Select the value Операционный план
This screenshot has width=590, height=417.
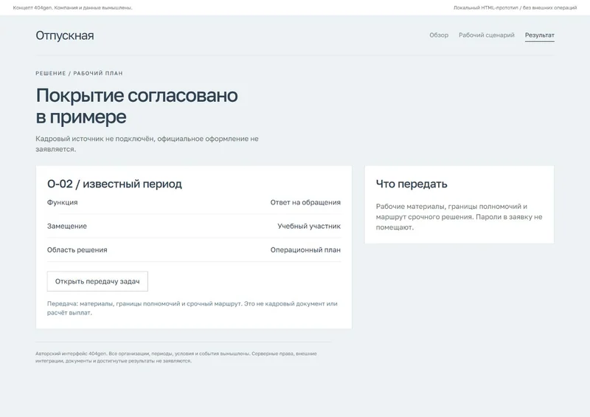click(x=305, y=249)
